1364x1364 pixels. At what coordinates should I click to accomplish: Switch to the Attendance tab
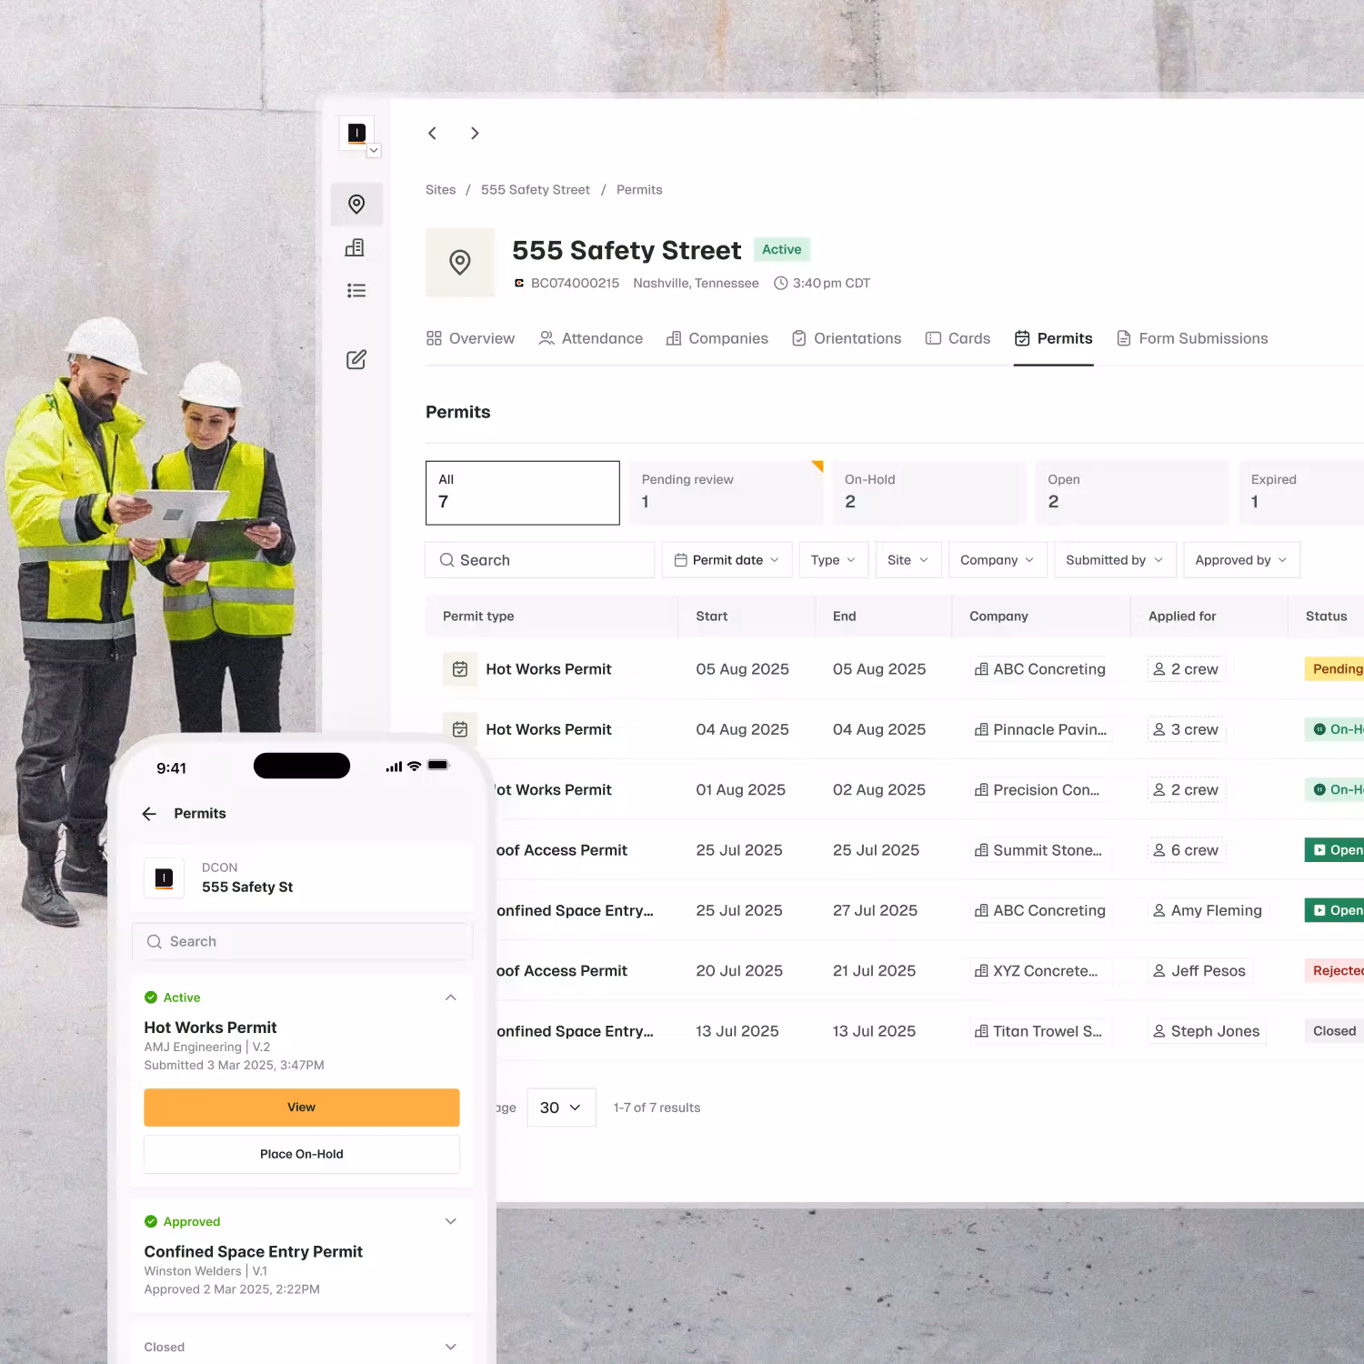tap(591, 338)
